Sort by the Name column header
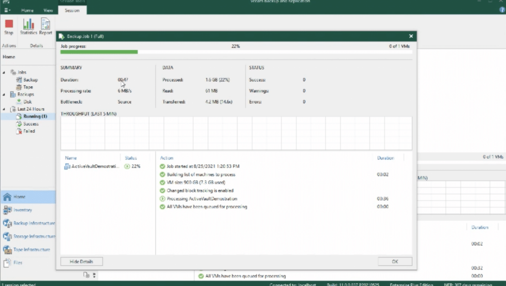 [x=70, y=158]
